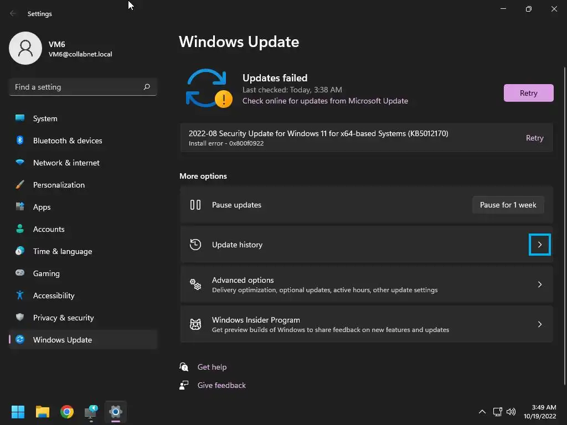Click the VM6@collabnet.local account email
The height and width of the screenshot is (425, 567).
[80, 54]
